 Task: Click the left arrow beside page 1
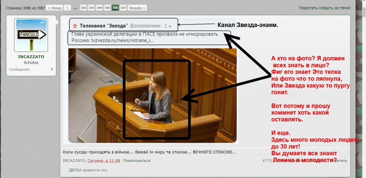pyautogui.click(x=75, y=8)
